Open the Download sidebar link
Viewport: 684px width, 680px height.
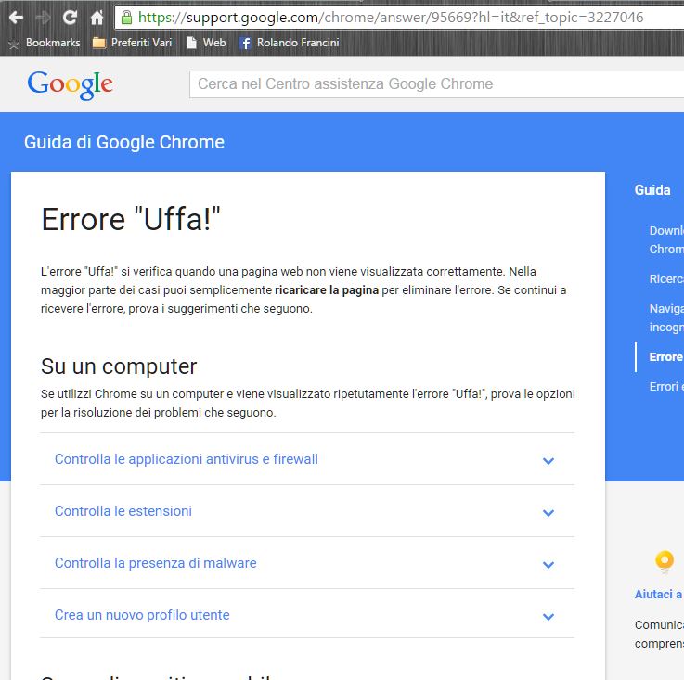(x=666, y=239)
